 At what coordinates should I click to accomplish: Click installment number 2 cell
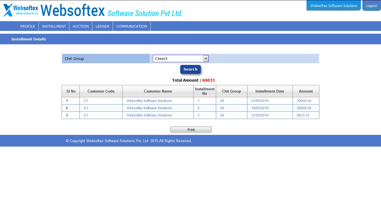coord(205,108)
